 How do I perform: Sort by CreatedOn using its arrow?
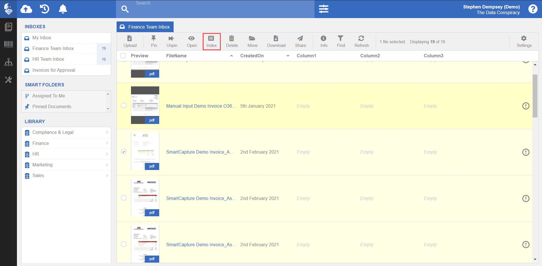(x=288, y=56)
